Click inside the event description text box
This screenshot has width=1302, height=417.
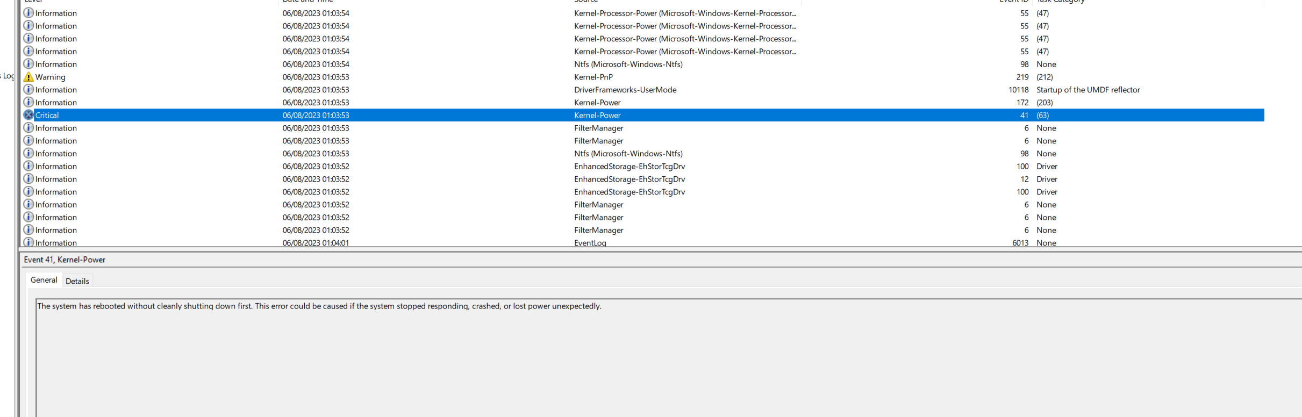tap(668, 357)
